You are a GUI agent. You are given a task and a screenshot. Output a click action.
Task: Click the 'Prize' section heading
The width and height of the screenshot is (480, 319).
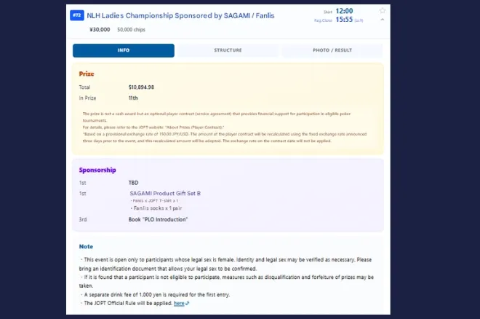pos(87,74)
